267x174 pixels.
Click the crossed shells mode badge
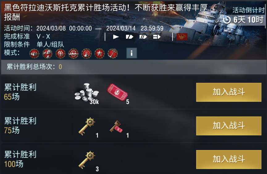[x=47, y=54]
